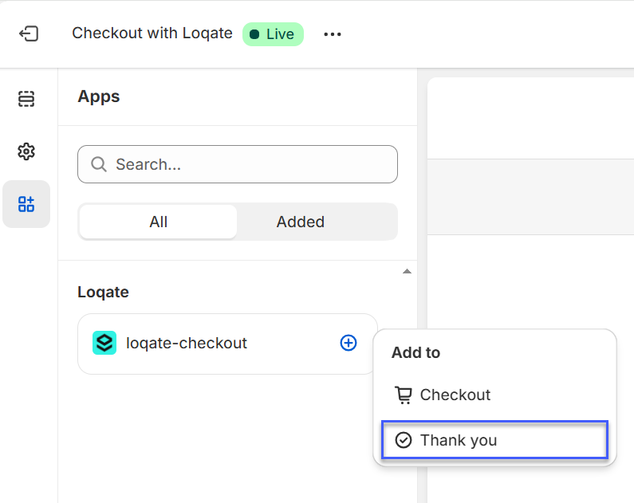This screenshot has width=634, height=503.
Task: Switch to the All tab
Action: pos(158,222)
